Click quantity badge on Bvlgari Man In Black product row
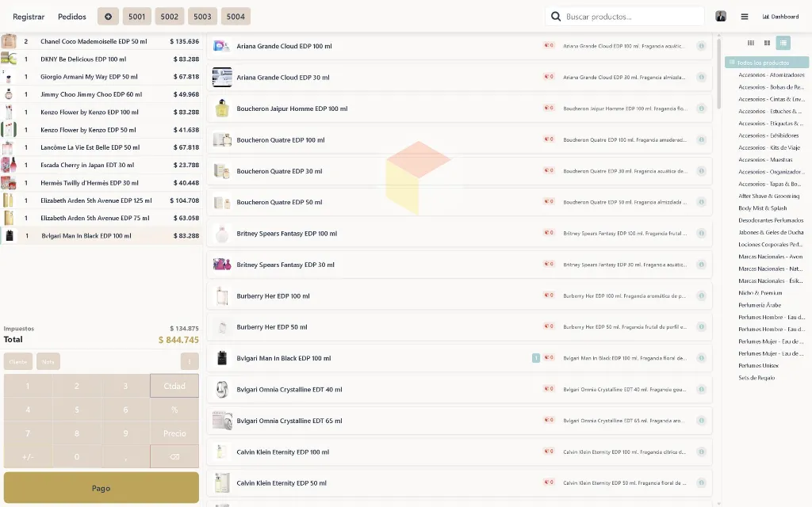 536,358
